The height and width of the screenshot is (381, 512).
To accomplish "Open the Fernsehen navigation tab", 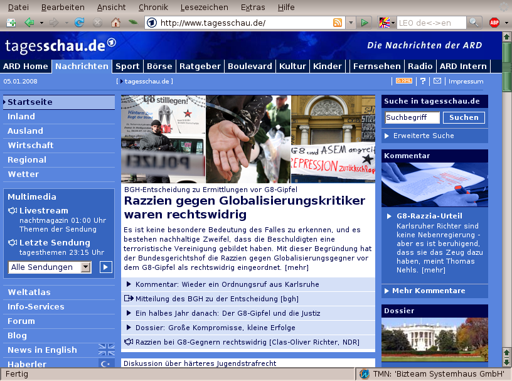I will pyautogui.click(x=377, y=67).
